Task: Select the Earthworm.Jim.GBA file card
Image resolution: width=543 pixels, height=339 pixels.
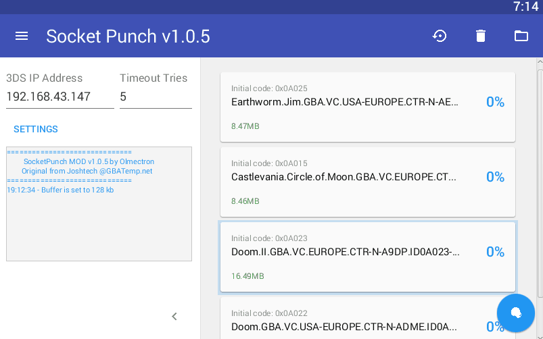Action: pyautogui.click(x=368, y=107)
